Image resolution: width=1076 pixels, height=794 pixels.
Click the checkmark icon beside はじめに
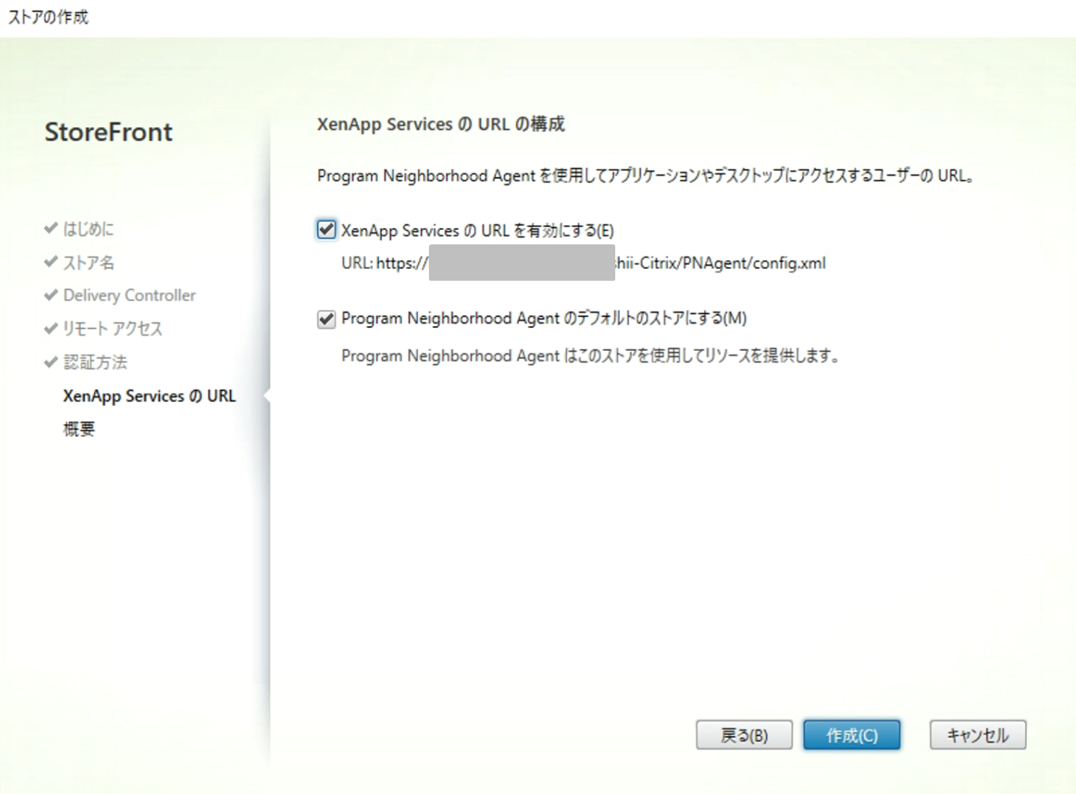[51, 228]
